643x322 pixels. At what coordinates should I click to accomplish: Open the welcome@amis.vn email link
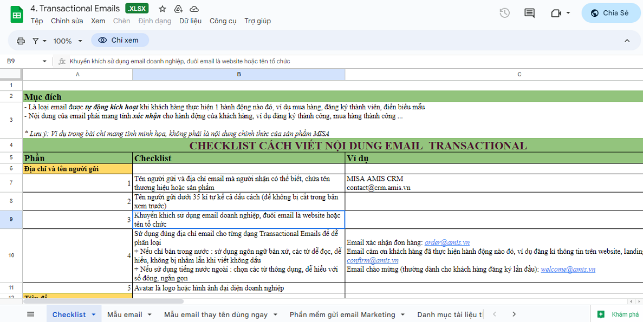[568, 269]
